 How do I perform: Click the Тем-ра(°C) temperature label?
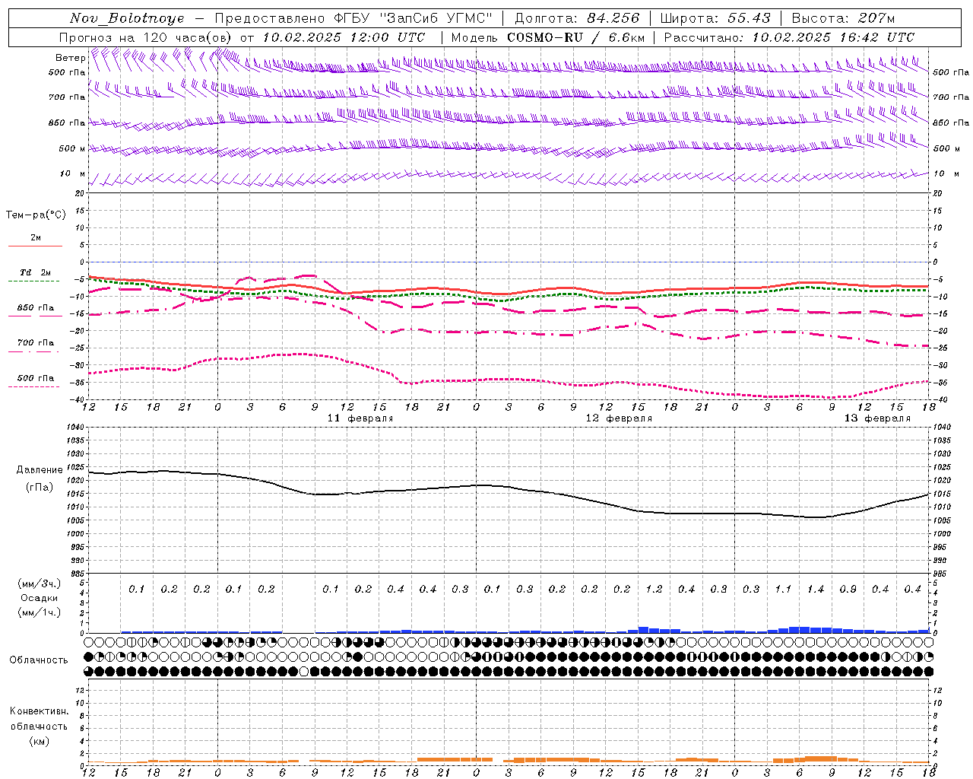pyautogui.click(x=36, y=215)
